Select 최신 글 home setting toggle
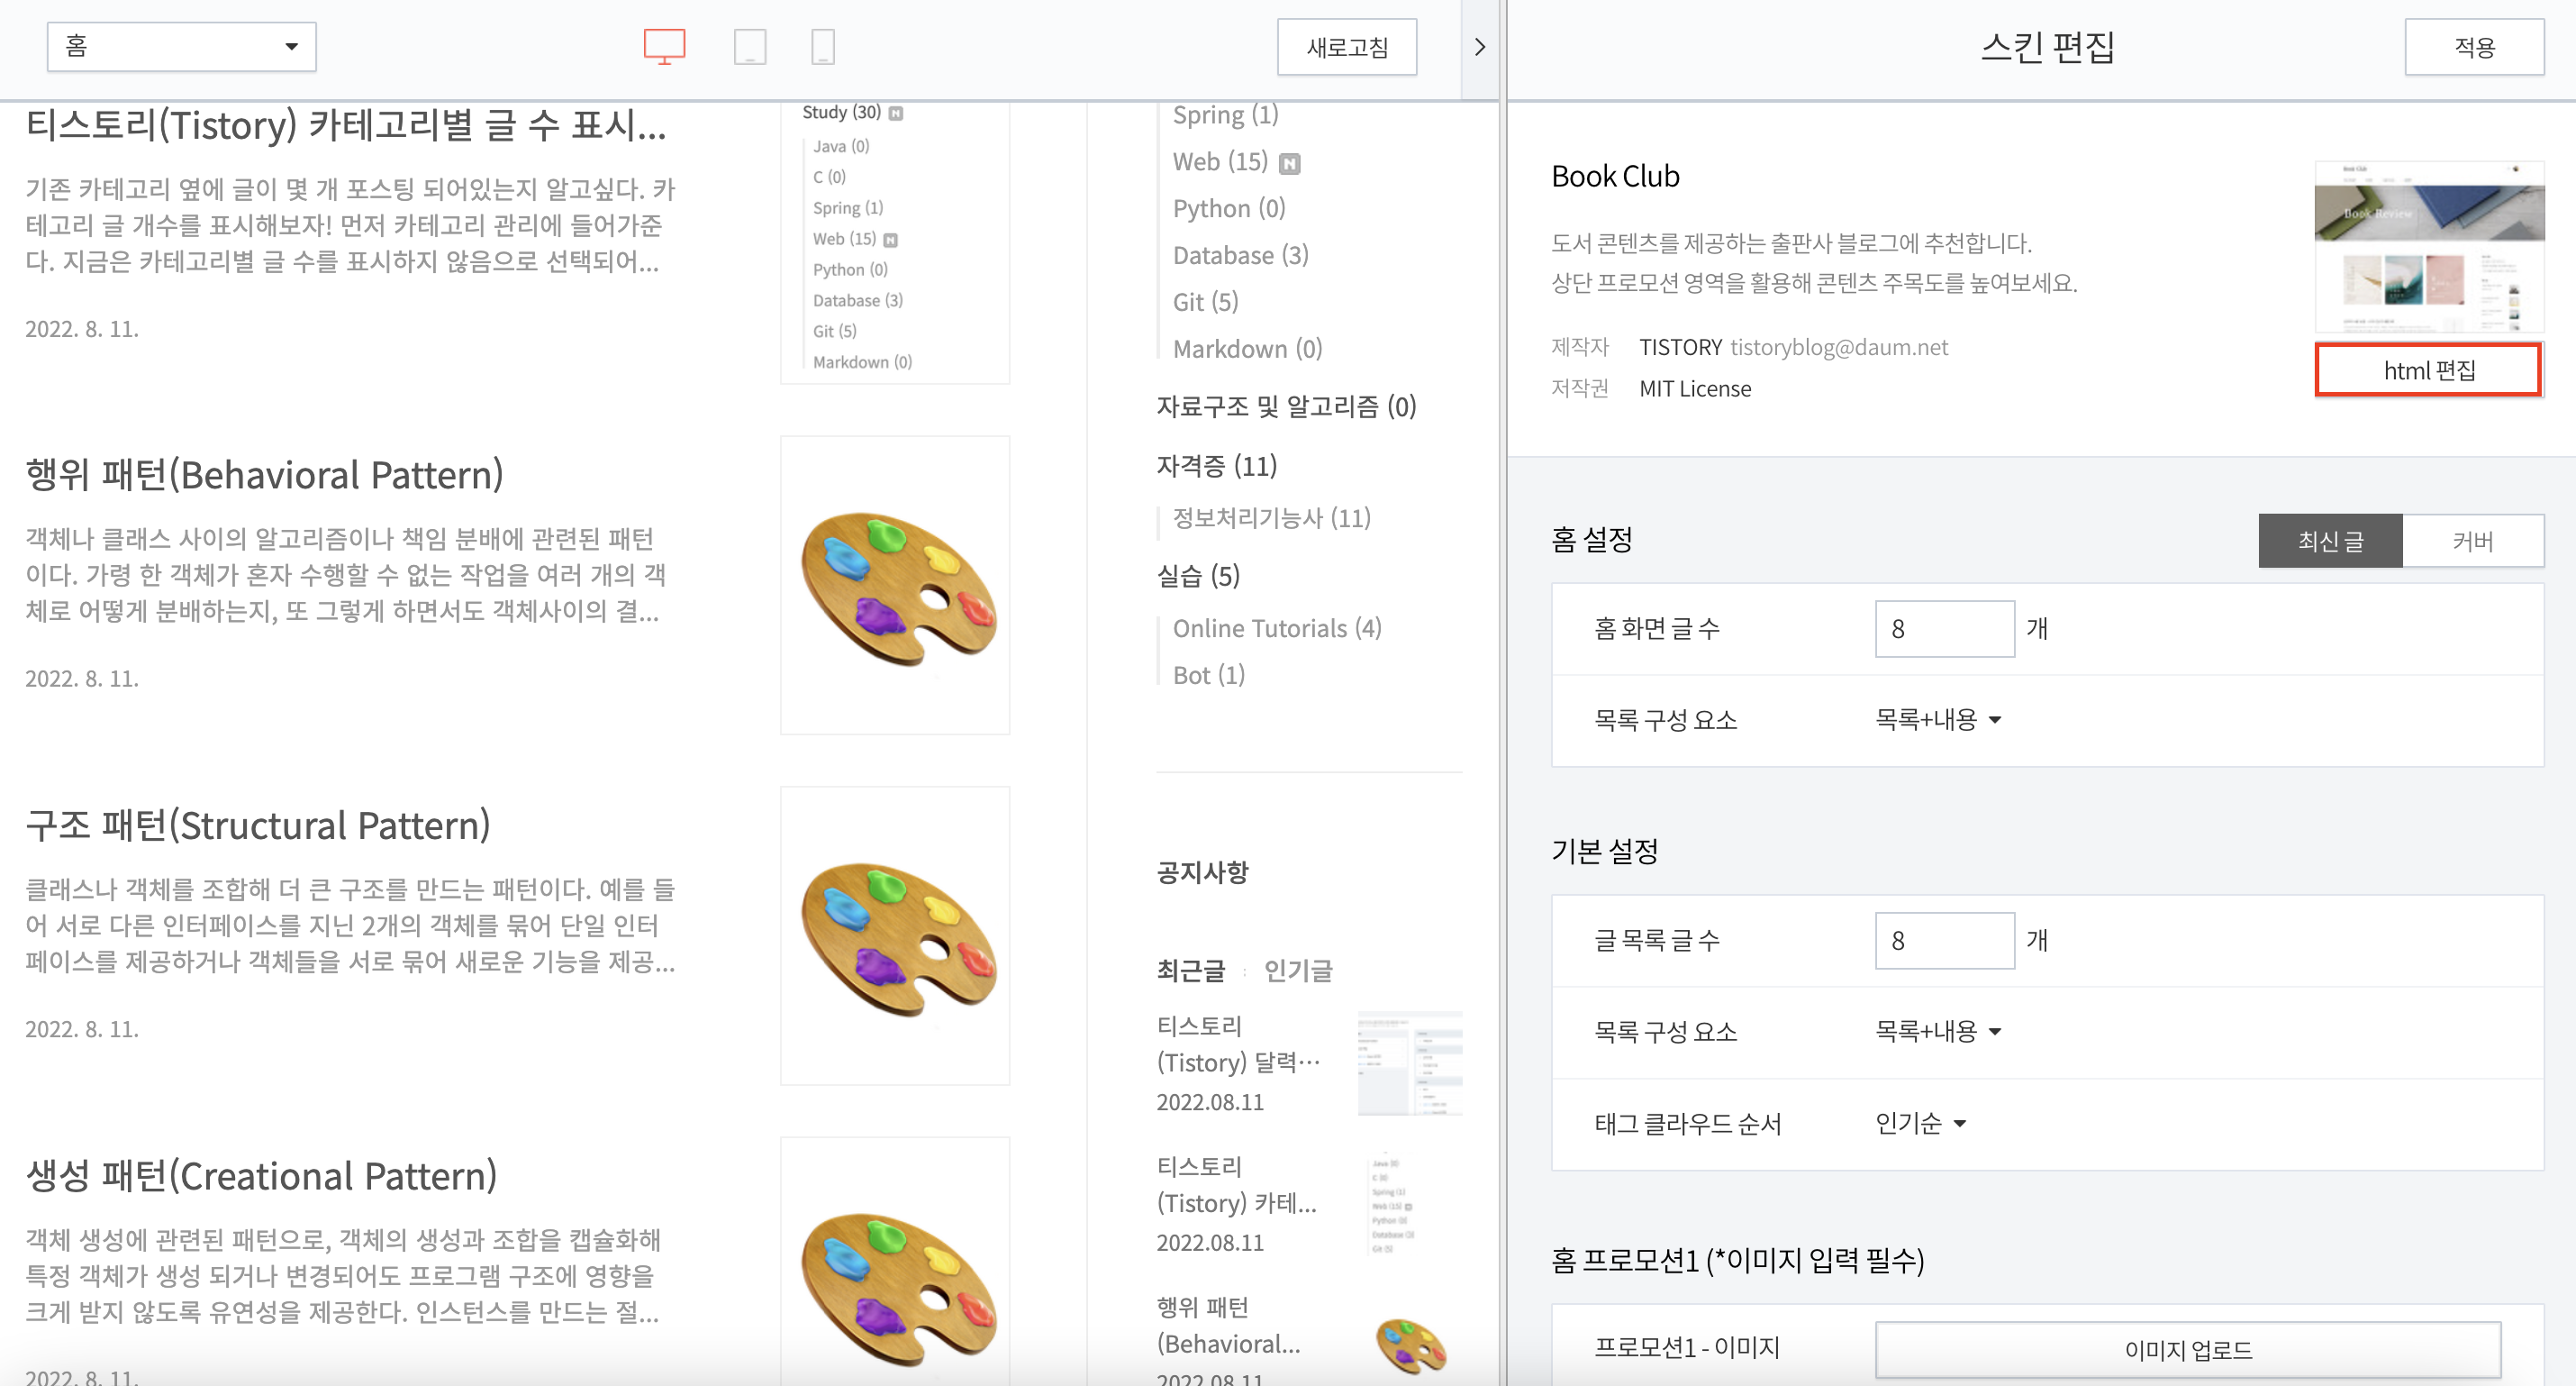The image size is (2576, 1386). (x=2329, y=542)
